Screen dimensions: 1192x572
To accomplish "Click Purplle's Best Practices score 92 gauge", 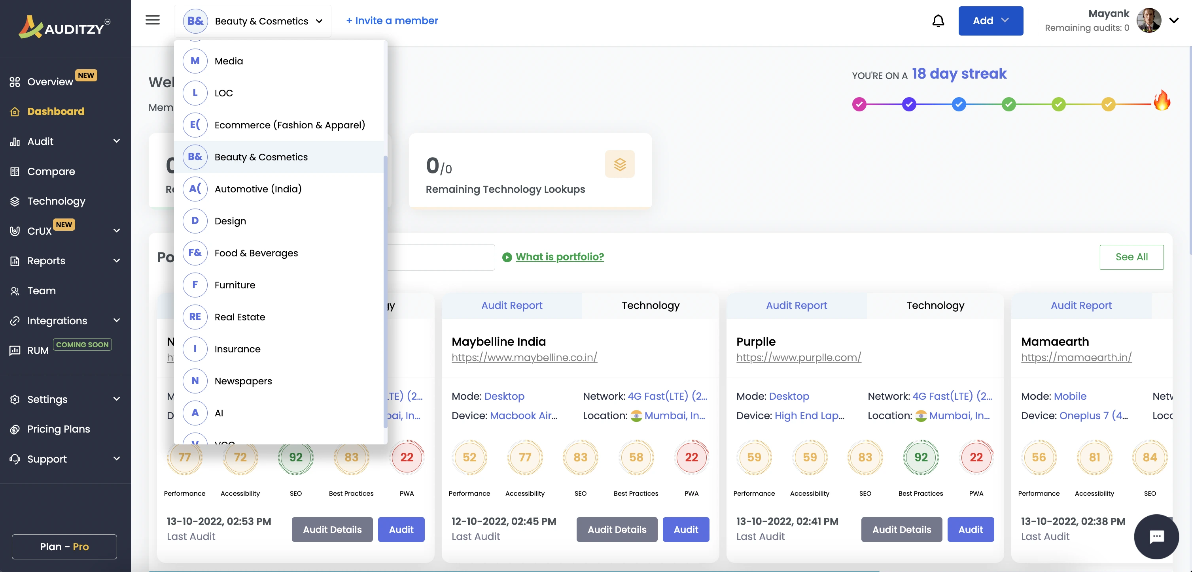I will [x=920, y=457].
